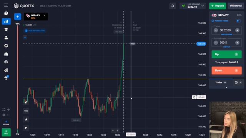Viewport: 246px width, 138px height.
Task: Click the Switch link under Investment
Action: pyautogui.click(x=226, y=47)
